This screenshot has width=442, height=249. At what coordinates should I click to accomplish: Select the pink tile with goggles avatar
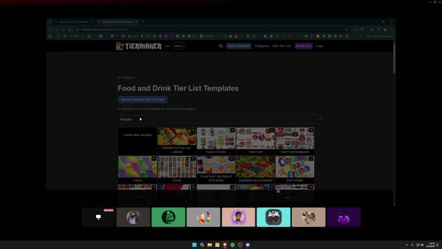tap(239, 217)
